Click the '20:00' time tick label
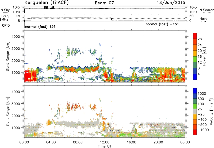 coord(158,142)
